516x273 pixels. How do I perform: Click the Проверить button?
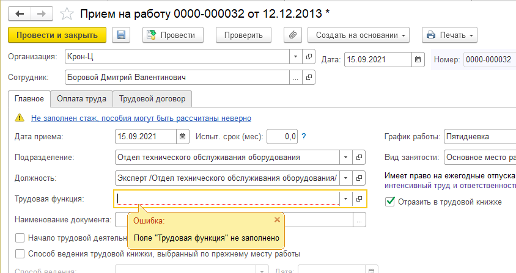tap(243, 35)
